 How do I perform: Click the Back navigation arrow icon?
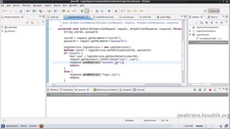tap(141, 11)
